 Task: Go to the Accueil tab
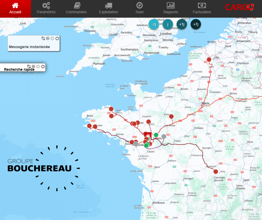(15, 9)
